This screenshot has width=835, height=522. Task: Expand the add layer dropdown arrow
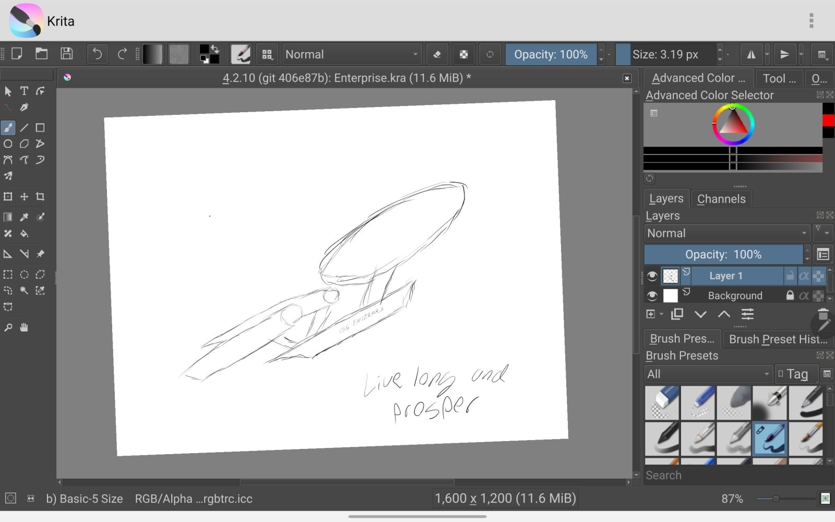662,314
